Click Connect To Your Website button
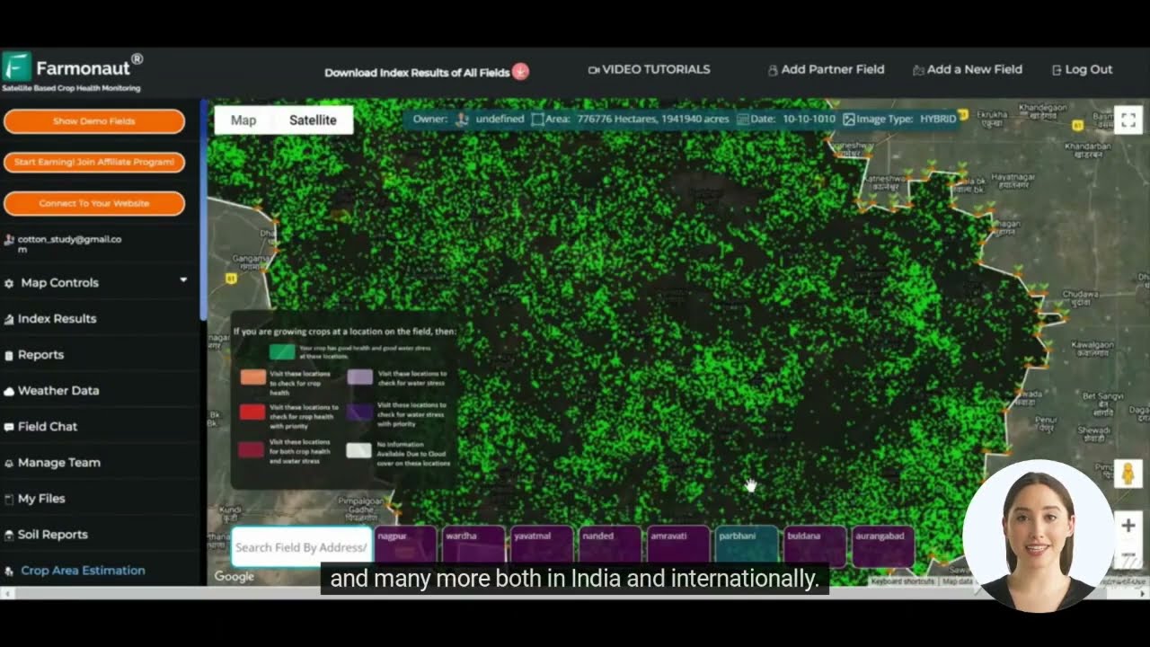The image size is (1150, 647). [94, 203]
